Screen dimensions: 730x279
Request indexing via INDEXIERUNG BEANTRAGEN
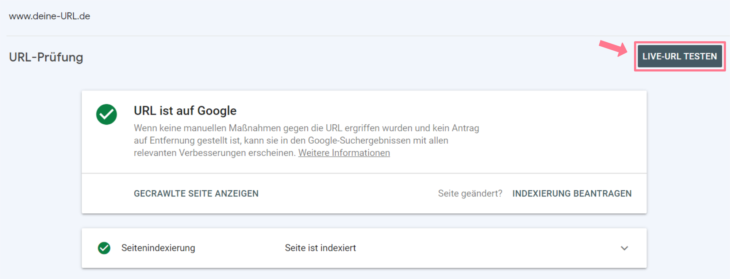coord(572,194)
